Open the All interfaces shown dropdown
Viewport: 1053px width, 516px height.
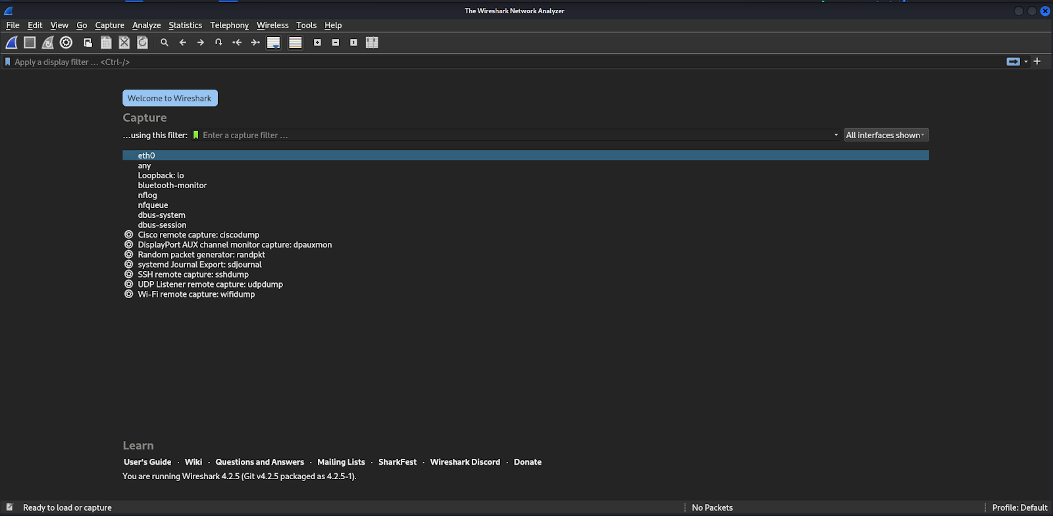886,135
